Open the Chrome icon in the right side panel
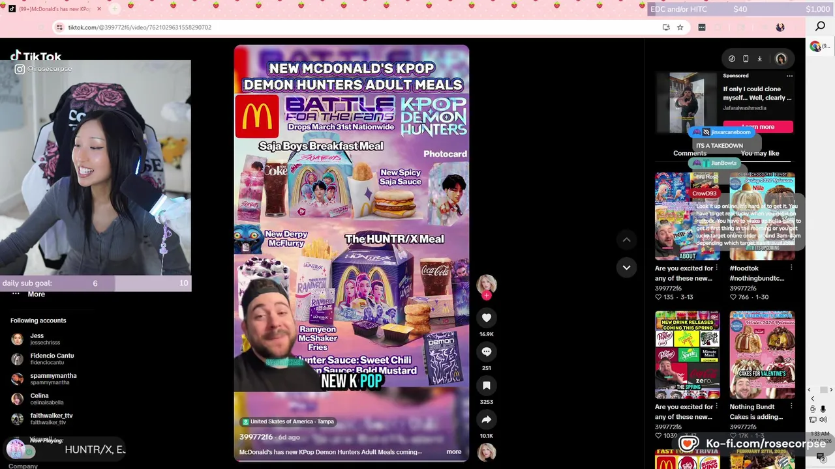The width and height of the screenshot is (835, 469). [815, 46]
